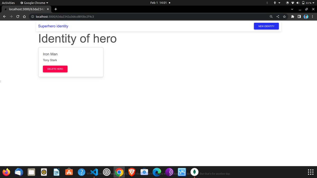The image size is (317, 178).
Task: Open Chrome profile avatar
Action: [306, 17]
